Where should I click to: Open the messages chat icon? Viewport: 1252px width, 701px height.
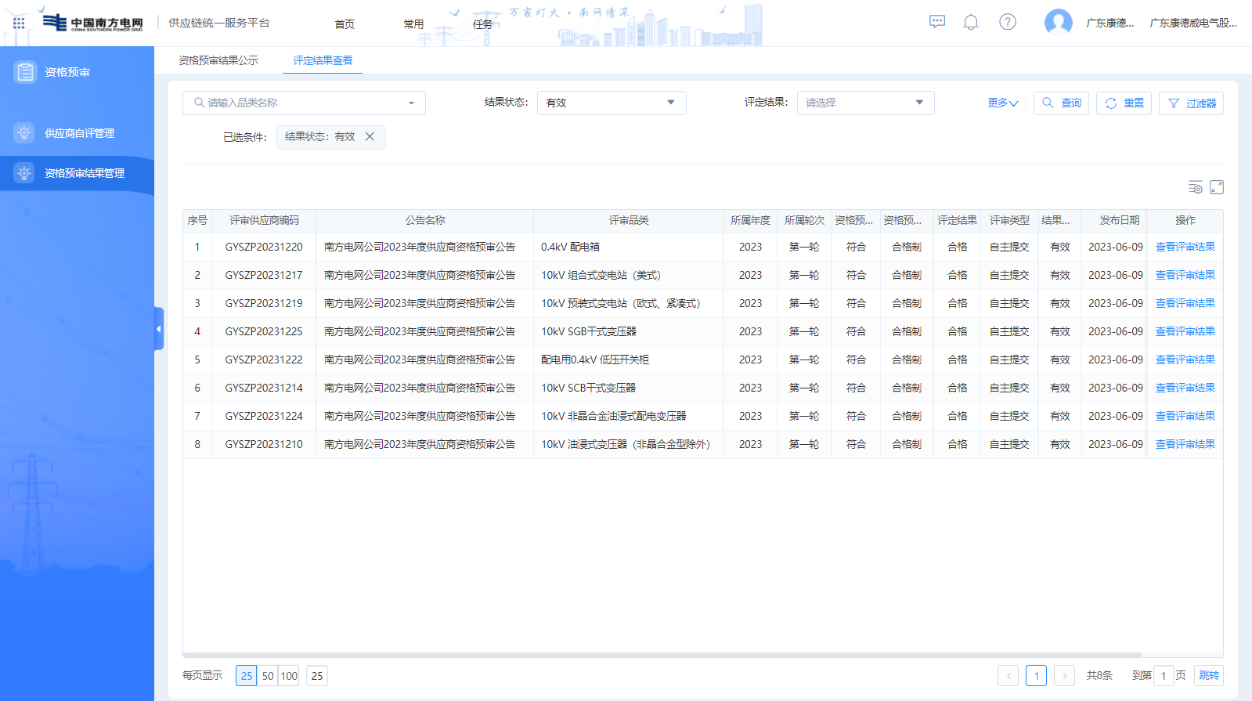(x=936, y=22)
